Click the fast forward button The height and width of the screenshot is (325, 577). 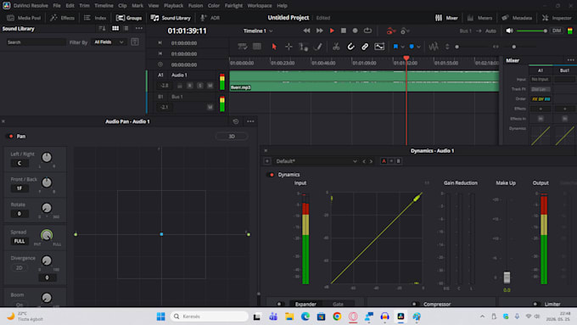[319, 31]
